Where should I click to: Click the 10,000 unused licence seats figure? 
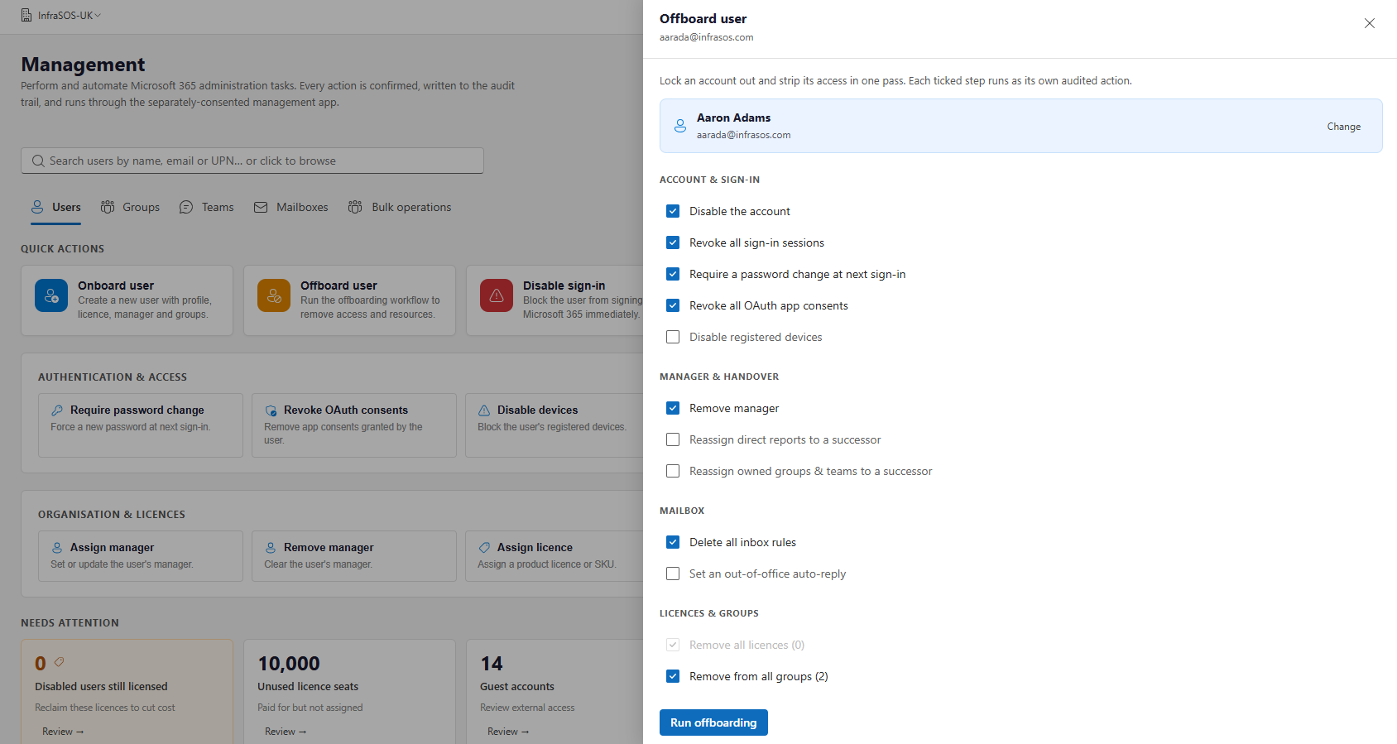289,664
